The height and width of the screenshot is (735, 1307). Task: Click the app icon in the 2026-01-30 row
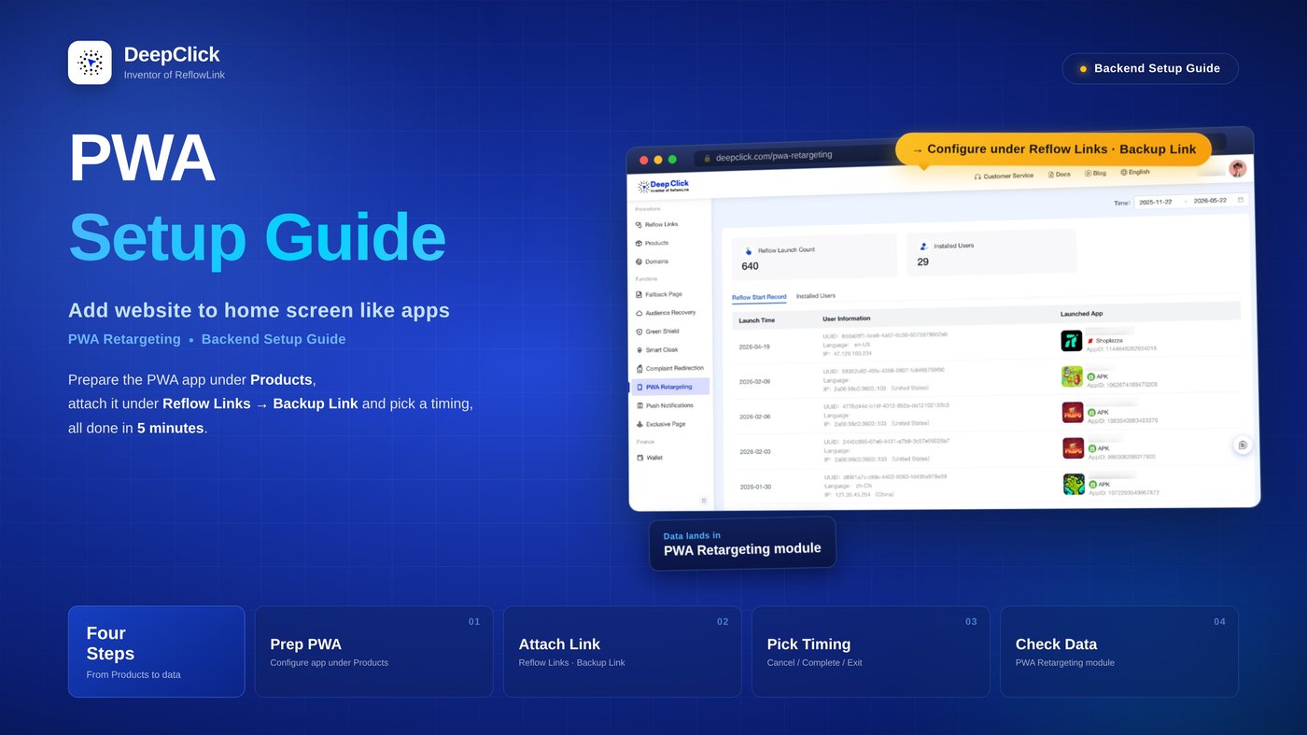1074,484
